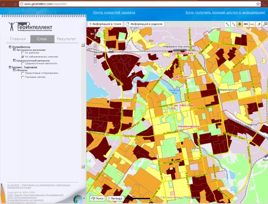This screenshot has height=204, width=268.
Task: Choose the distance ruler measuring tool
Action: (252, 24)
